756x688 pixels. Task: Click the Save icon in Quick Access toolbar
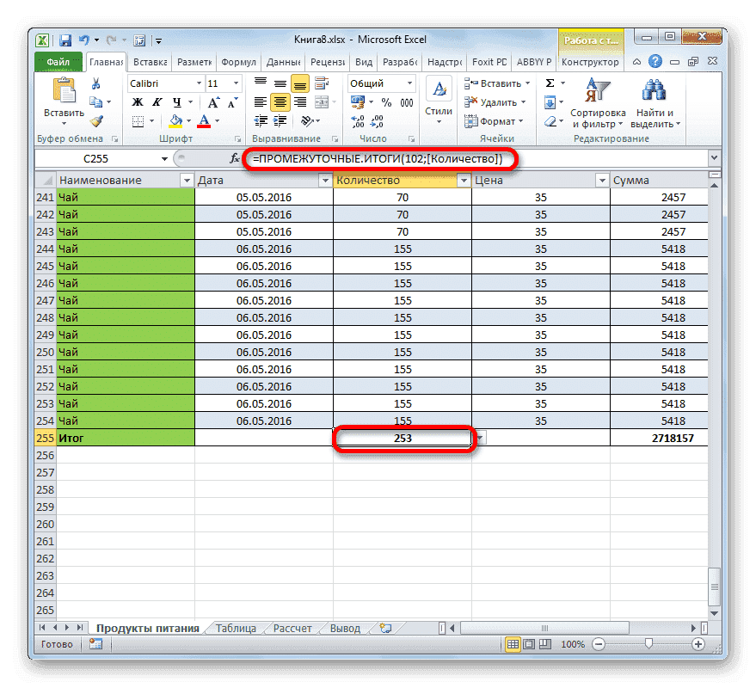tap(65, 40)
